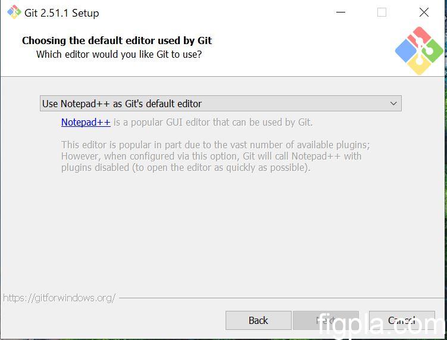This screenshot has height=340, width=447.
Task: Cancel the Git setup
Action: (401, 320)
